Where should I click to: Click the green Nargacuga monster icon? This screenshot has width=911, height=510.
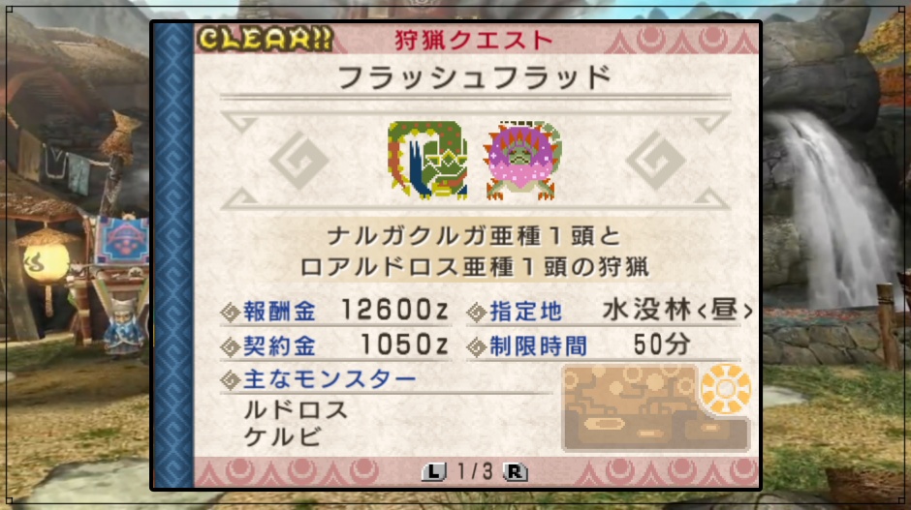pyautogui.click(x=427, y=160)
